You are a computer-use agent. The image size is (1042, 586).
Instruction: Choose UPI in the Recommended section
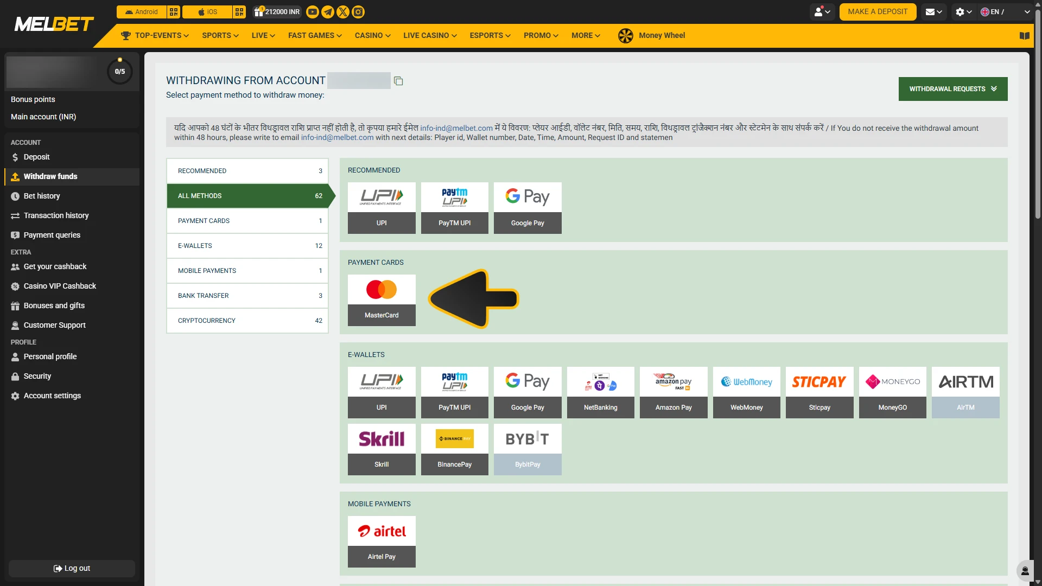(x=382, y=208)
